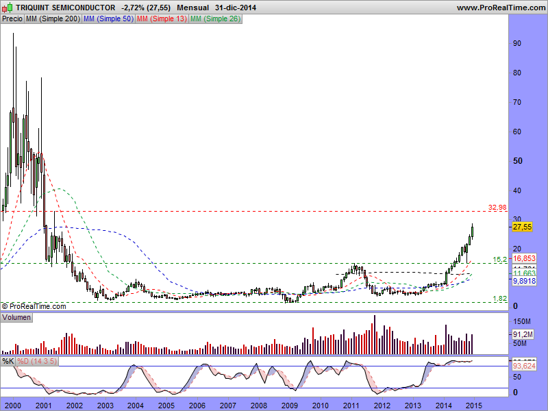Click the 2006 year label on the time axis

pos(197,406)
